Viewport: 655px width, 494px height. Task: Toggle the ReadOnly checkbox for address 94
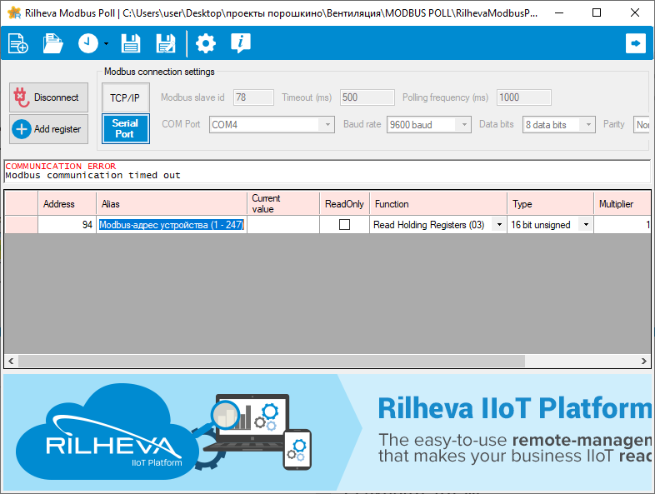pyautogui.click(x=344, y=225)
